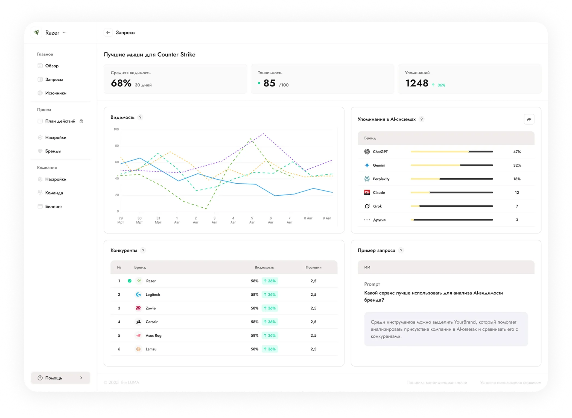
Task: Click the question mark by Упоминания в AI-системах
Action: click(421, 119)
